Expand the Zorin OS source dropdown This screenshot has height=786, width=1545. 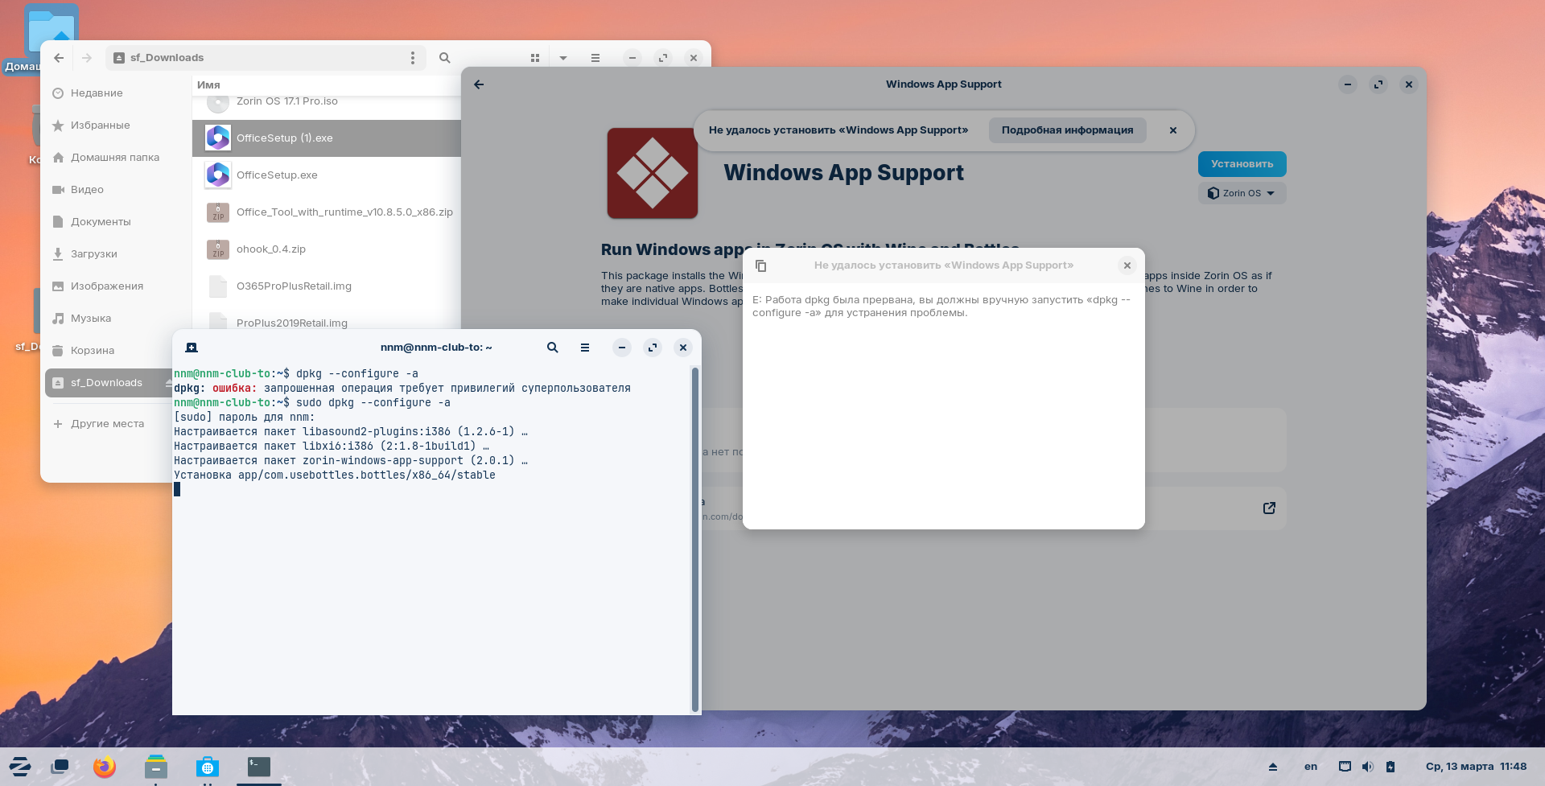point(1242,193)
